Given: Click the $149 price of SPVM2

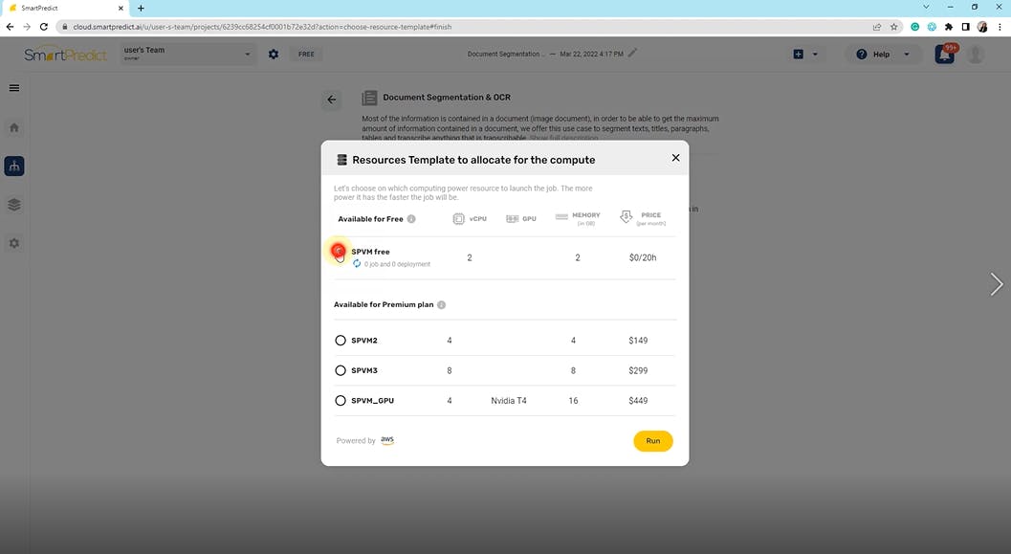Looking at the screenshot, I should click(638, 341).
